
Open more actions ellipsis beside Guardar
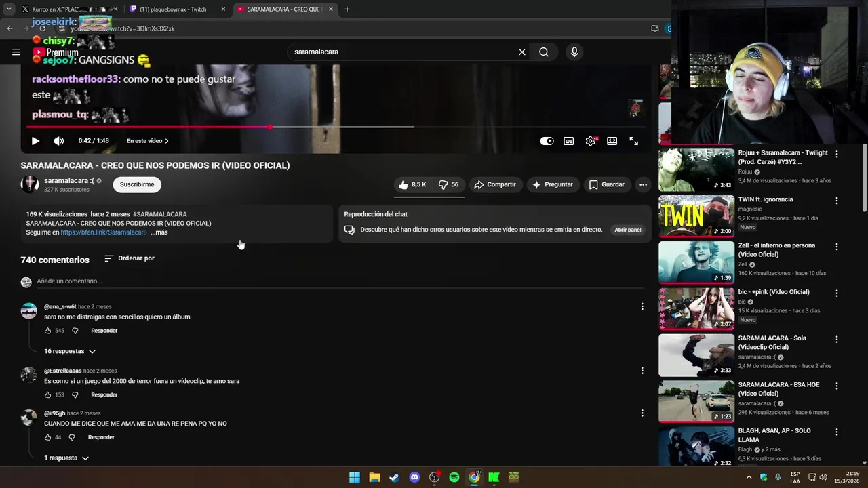[x=643, y=184]
